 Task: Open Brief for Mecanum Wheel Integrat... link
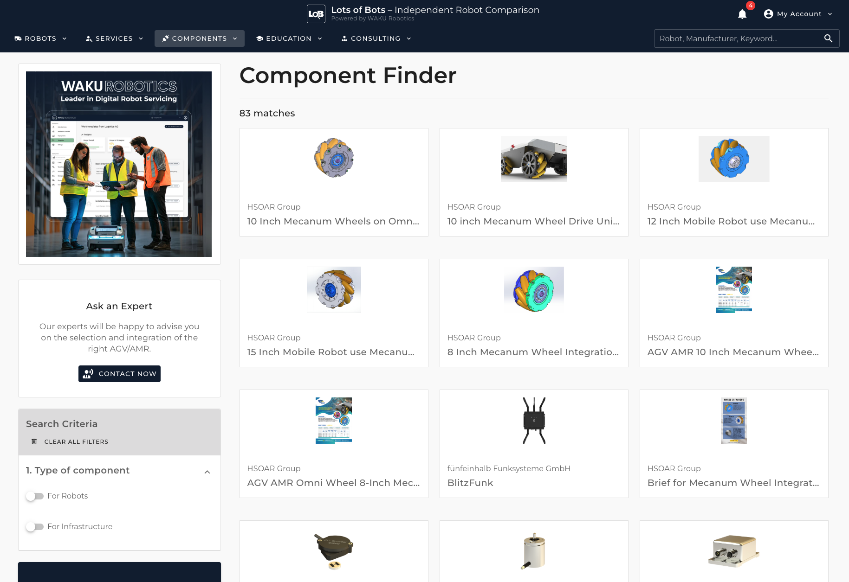point(733,483)
